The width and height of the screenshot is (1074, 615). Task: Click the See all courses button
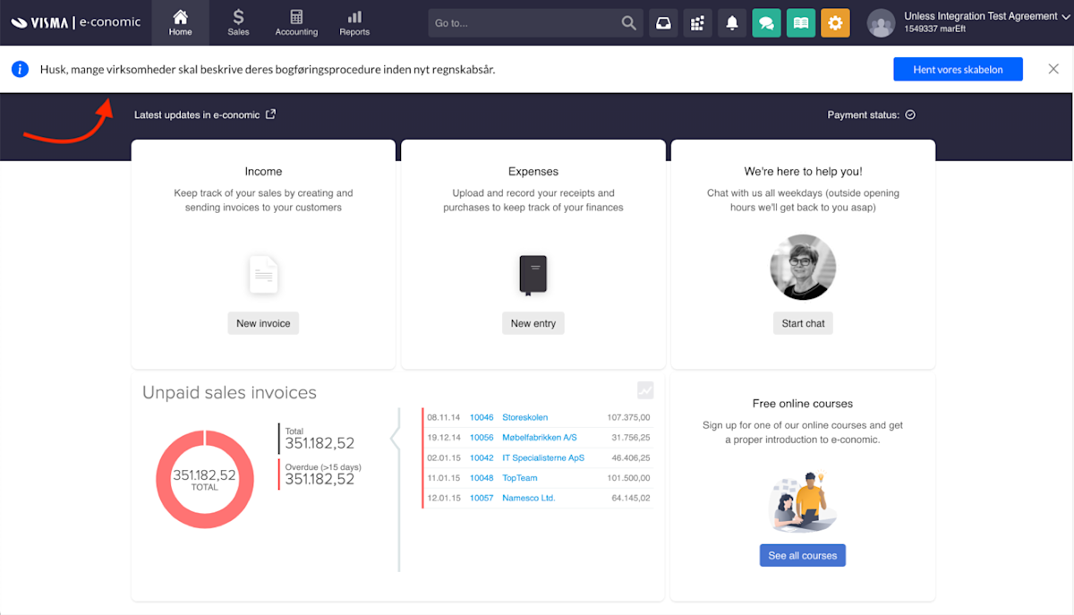point(803,555)
